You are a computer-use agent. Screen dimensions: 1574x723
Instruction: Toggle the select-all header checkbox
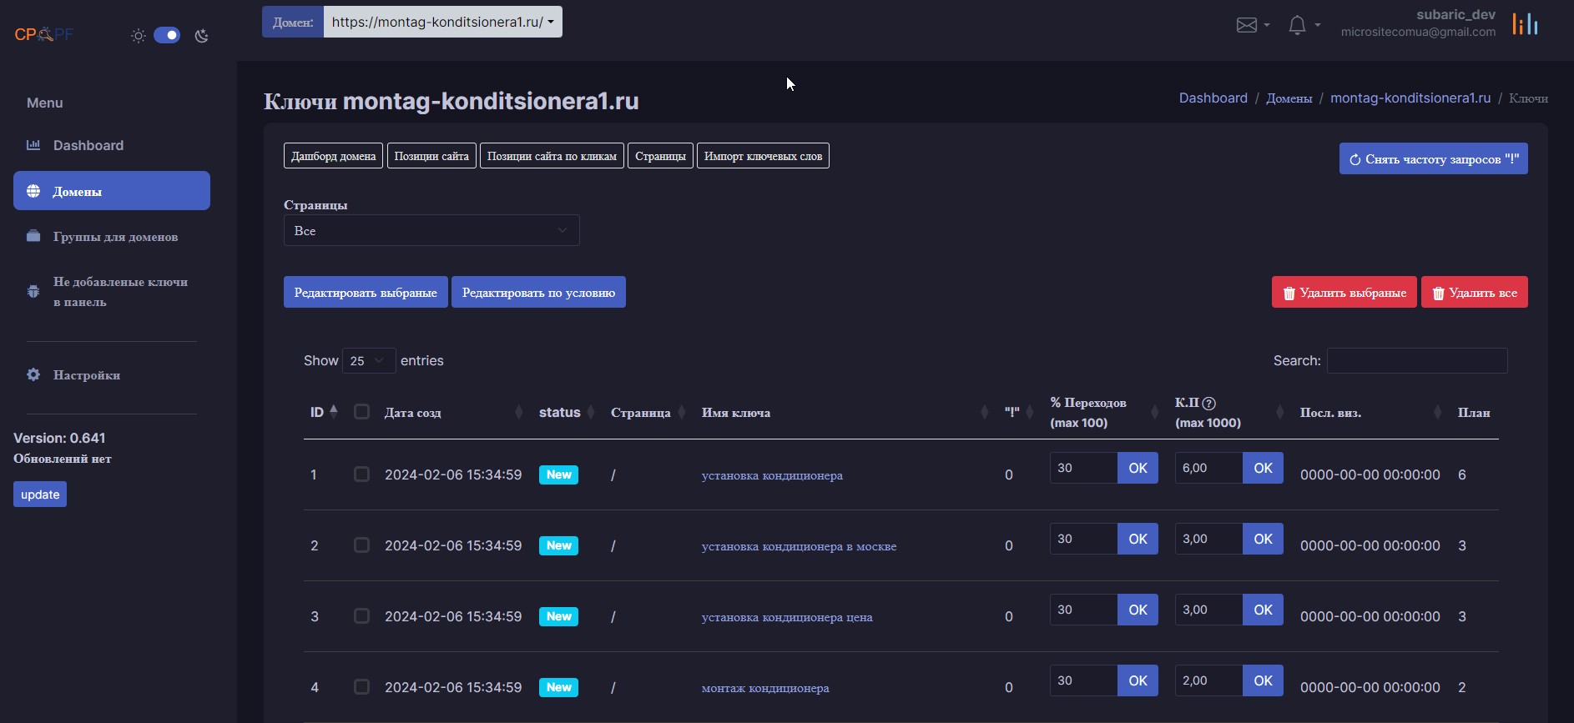pos(361,411)
